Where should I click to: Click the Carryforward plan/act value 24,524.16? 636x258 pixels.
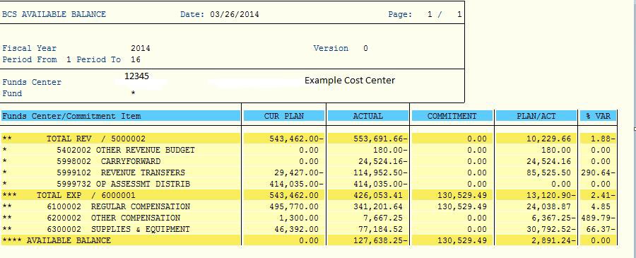point(548,161)
